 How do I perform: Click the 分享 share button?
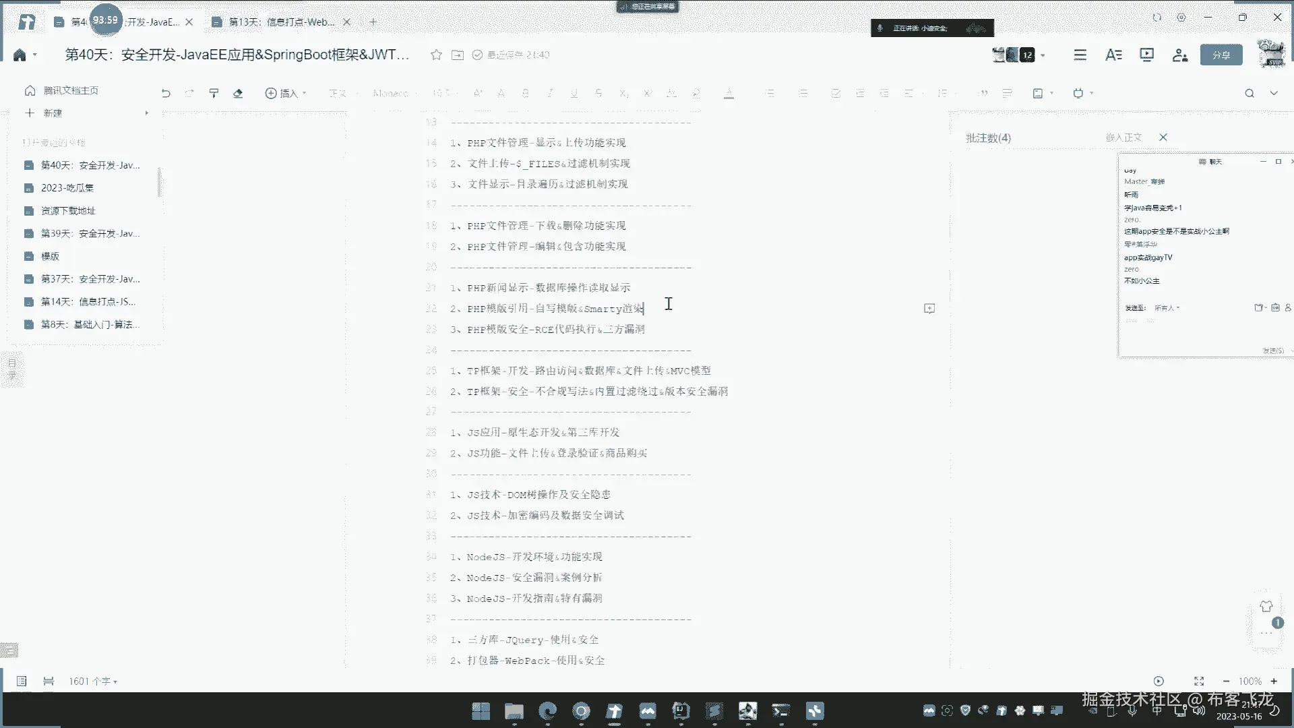click(1221, 55)
